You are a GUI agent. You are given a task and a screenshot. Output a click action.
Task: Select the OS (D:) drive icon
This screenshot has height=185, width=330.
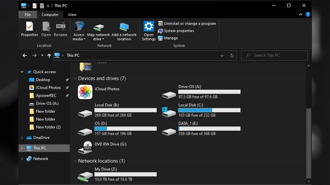(x=85, y=132)
